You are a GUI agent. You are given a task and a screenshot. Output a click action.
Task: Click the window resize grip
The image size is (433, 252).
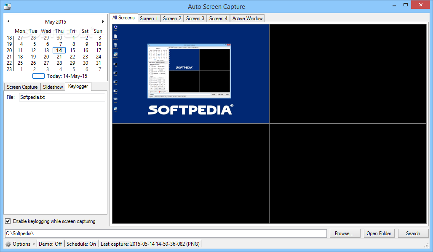click(426, 245)
